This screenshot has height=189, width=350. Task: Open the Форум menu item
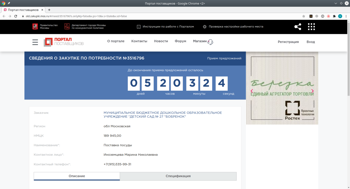[x=181, y=41]
